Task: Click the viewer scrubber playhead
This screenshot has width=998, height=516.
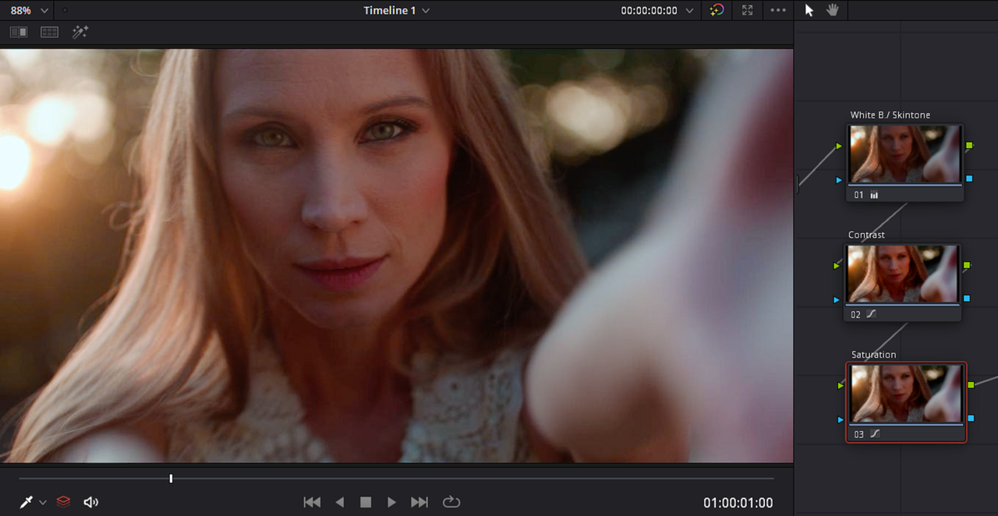Action: (171, 478)
